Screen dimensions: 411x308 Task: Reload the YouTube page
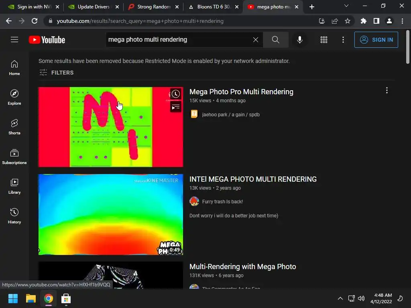35,21
